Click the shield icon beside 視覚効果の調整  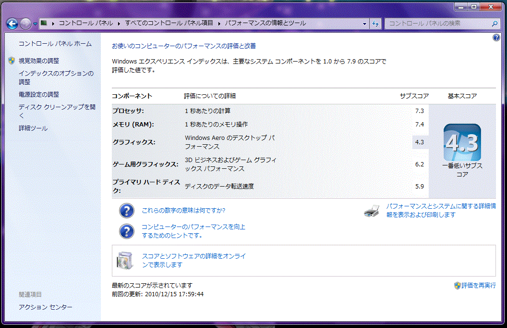click(x=12, y=61)
